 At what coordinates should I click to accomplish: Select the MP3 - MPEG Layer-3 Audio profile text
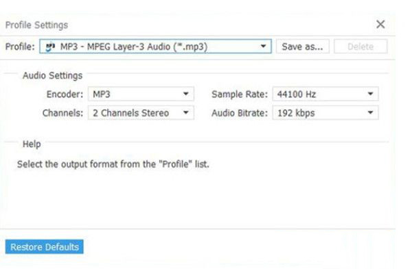pos(134,47)
